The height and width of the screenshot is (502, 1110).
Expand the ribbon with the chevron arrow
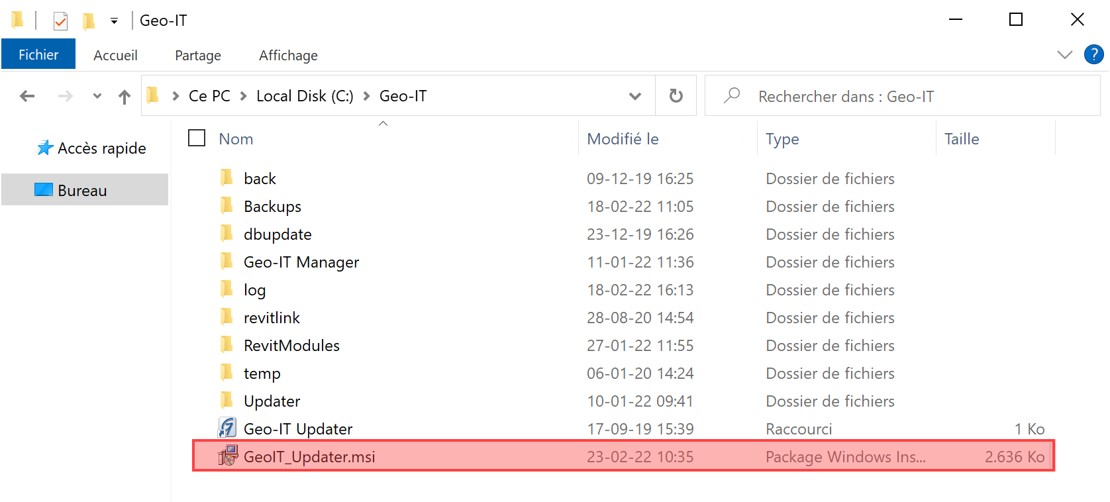pyautogui.click(x=1064, y=54)
